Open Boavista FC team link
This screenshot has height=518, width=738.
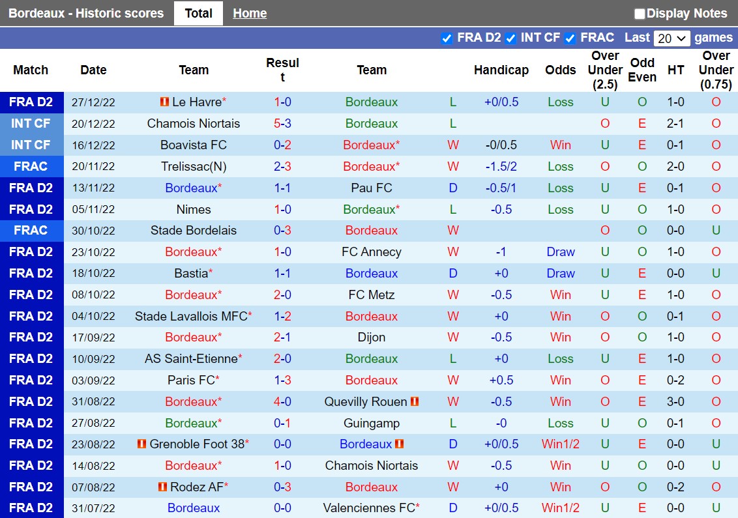point(194,145)
